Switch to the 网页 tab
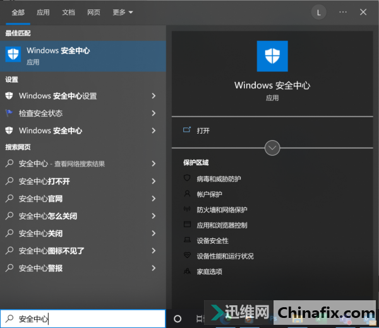Image resolution: width=379 pixels, height=328 pixels. [x=93, y=13]
